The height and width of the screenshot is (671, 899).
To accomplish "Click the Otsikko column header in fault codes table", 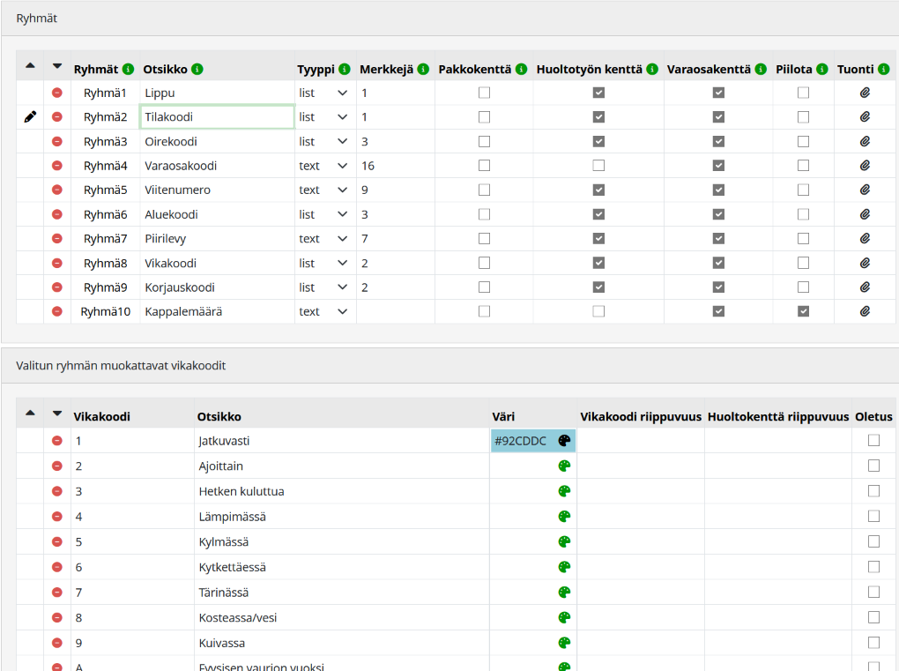I will [219, 416].
